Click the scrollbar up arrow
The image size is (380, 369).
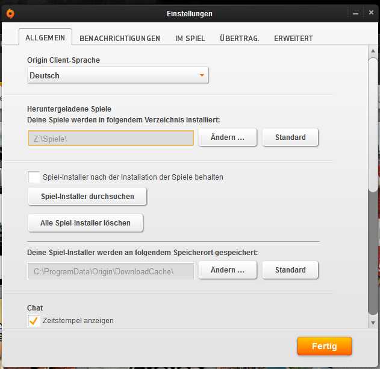[373, 51]
